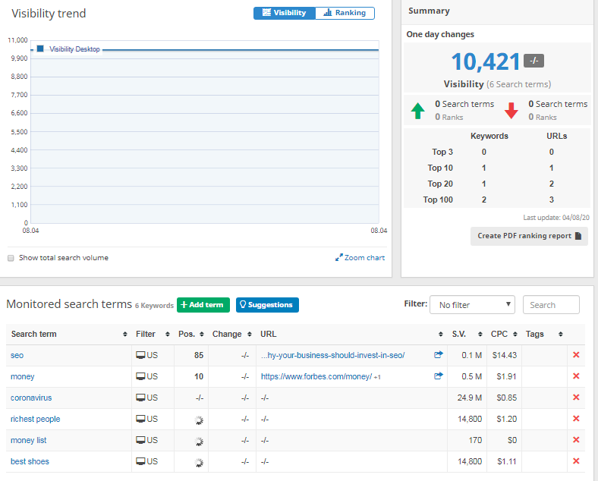Image resolution: width=598 pixels, height=481 pixels.
Task: Open the money search term link
Action: click(x=23, y=376)
